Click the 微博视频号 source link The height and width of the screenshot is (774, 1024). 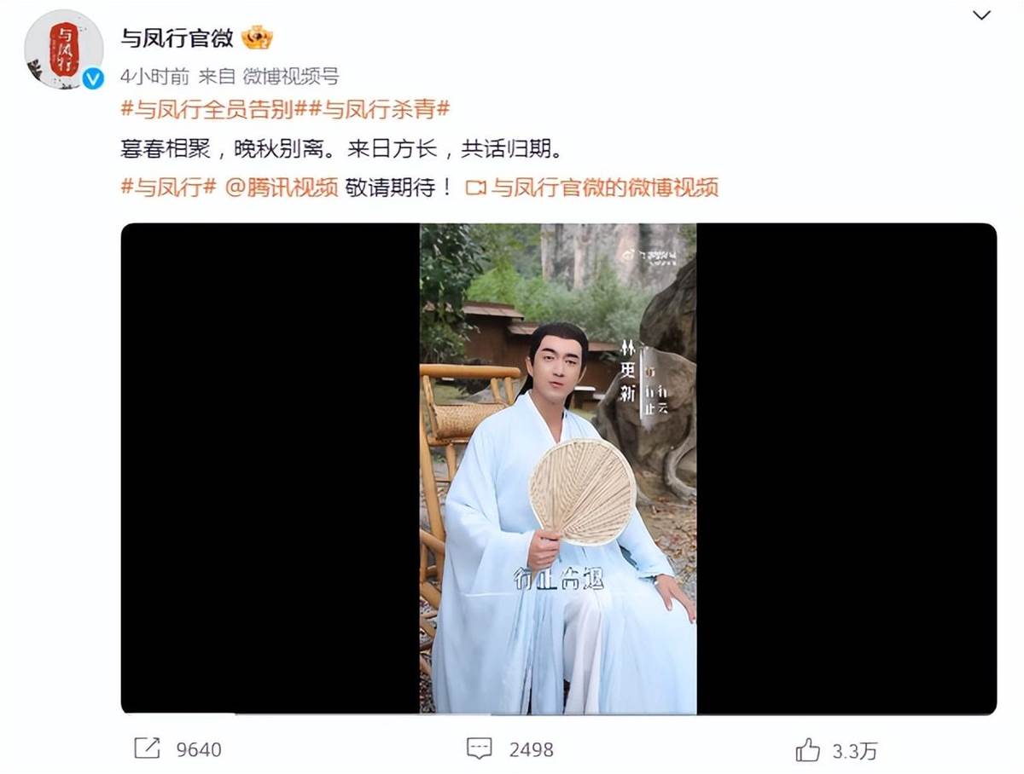coord(291,77)
